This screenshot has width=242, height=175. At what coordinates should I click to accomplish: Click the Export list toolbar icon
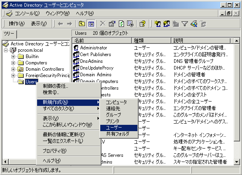coord(130,24)
